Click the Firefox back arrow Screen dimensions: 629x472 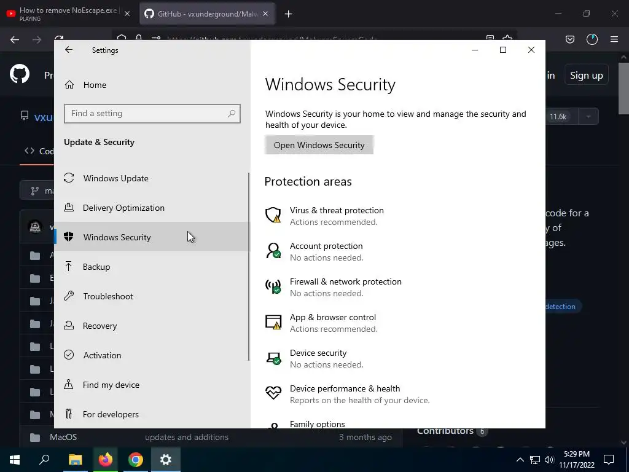[x=15, y=39]
